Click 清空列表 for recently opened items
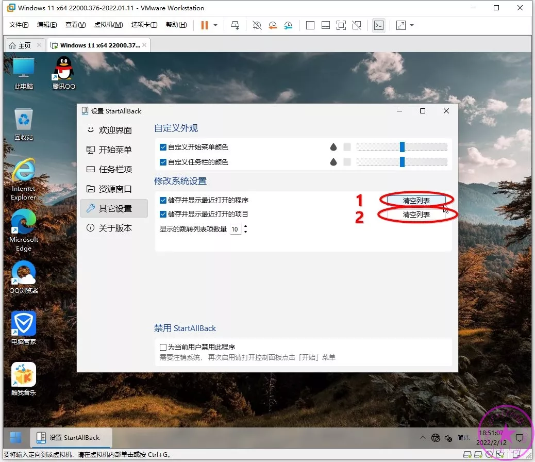 tap(416, 214)
